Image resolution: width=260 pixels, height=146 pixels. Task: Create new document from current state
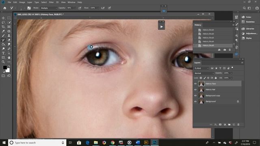219,50
